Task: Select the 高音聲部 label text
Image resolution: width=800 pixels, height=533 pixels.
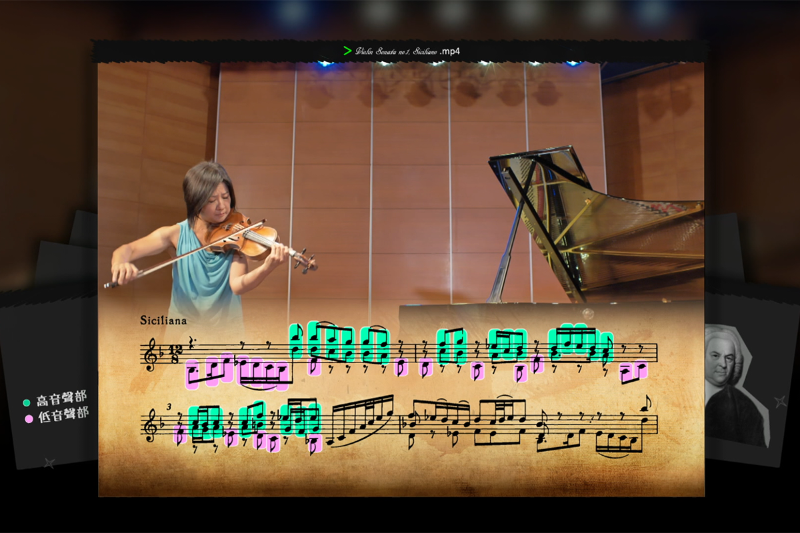Action: point(61,399)
